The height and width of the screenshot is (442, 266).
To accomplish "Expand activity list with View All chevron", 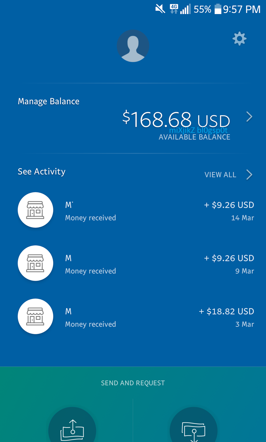I will (x=249, y=175).
